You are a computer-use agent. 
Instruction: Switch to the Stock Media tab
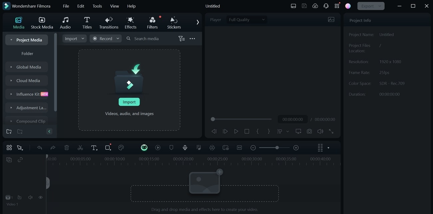point(42,22)
